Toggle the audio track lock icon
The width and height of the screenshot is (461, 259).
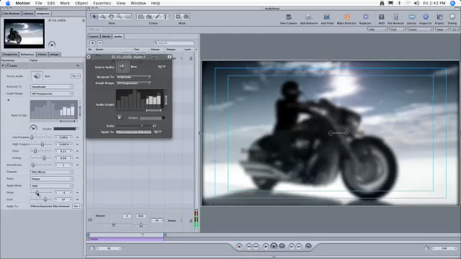pos(191,58)
